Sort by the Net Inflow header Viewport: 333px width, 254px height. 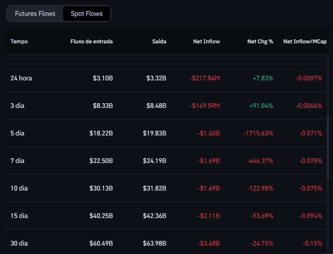pos(206,41)
